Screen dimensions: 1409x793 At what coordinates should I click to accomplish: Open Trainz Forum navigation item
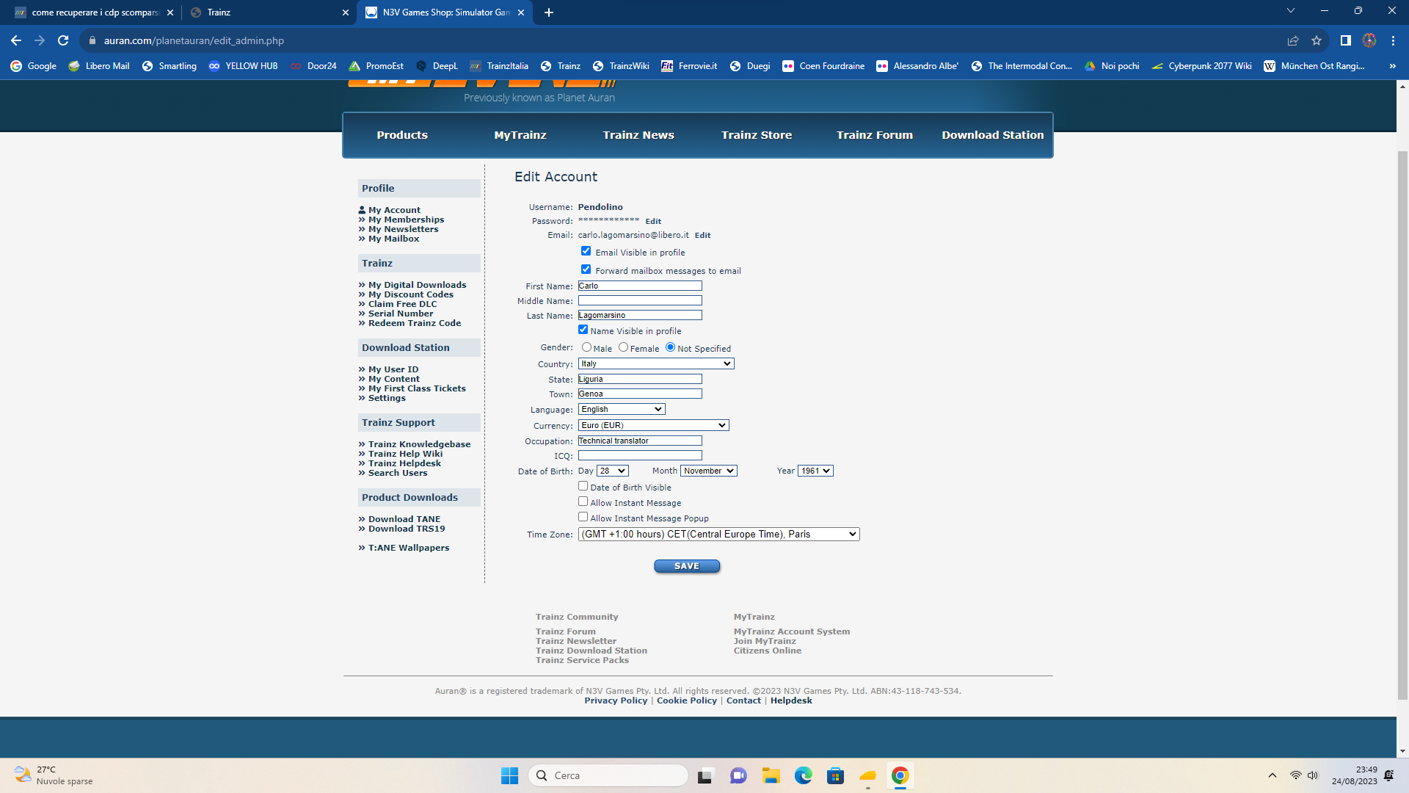(x=875, y=135)
